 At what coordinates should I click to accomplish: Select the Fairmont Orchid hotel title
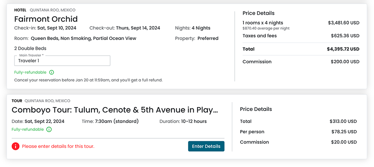[x=46, y=19]
